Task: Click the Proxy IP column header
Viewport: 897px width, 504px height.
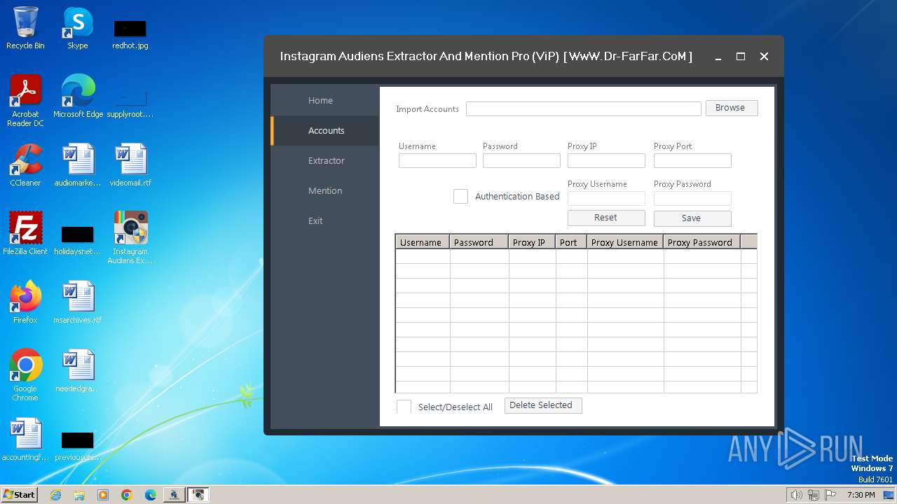Action: [533, 242]
